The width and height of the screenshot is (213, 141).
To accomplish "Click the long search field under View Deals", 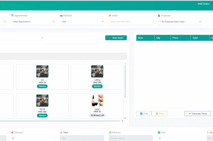I will point(63,47).
